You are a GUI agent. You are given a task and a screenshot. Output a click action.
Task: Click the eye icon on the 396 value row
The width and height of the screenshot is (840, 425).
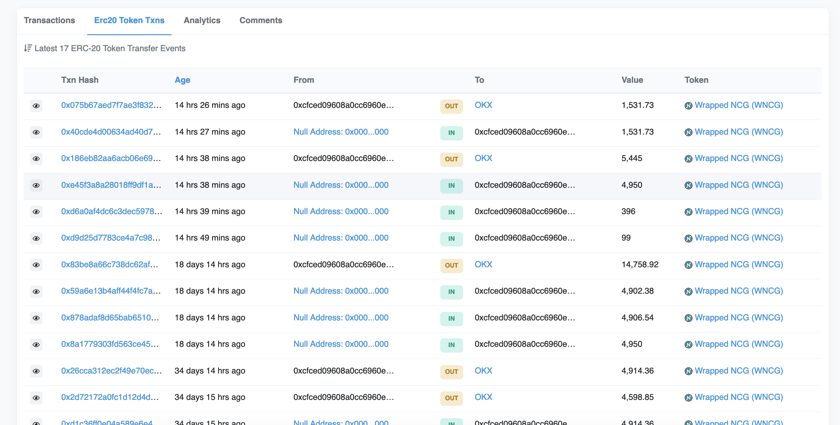(36, 212)
